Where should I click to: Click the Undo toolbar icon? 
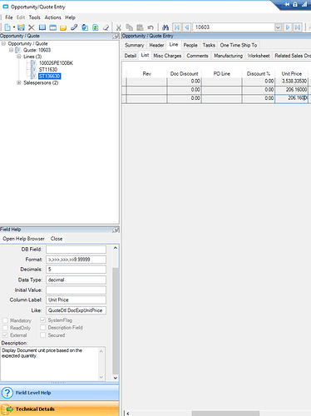151,27
